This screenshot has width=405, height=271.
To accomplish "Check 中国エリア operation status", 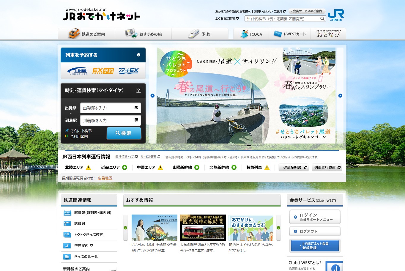I will click(x=150, y=167).
